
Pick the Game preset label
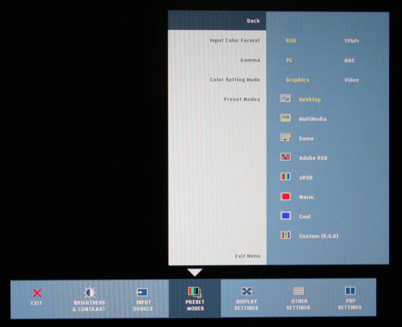point(306,138)
